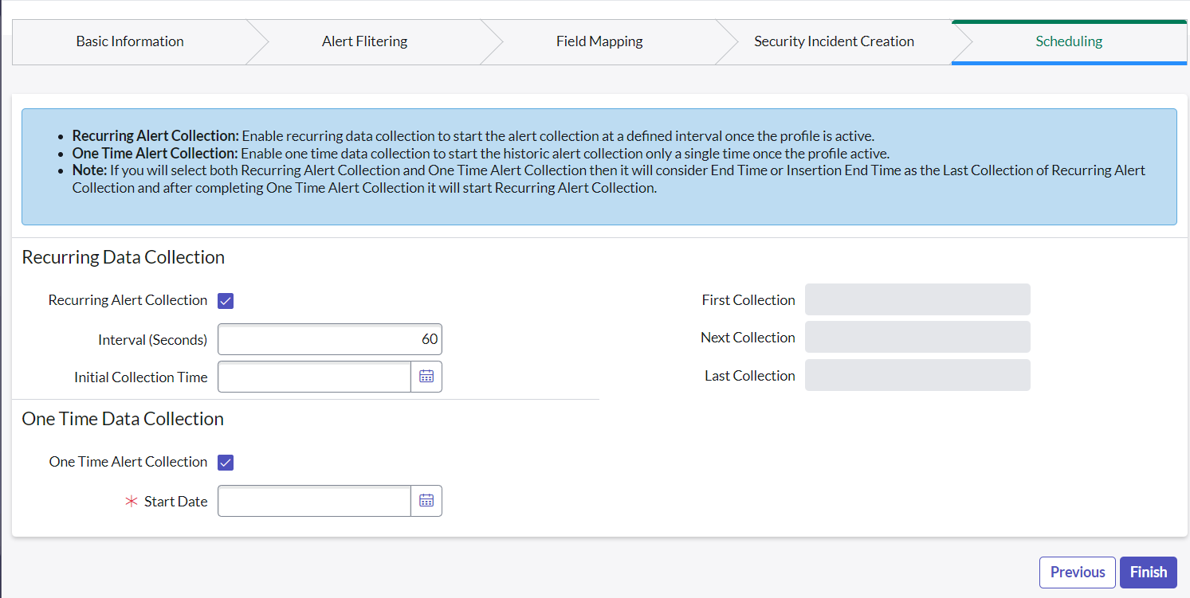Click the One Time Data Collection heading
The width and height of the screenshot is (1190, 598).
click(123, 419)
